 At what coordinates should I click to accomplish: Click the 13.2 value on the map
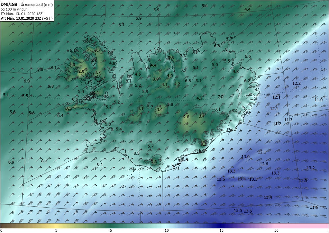311,168
